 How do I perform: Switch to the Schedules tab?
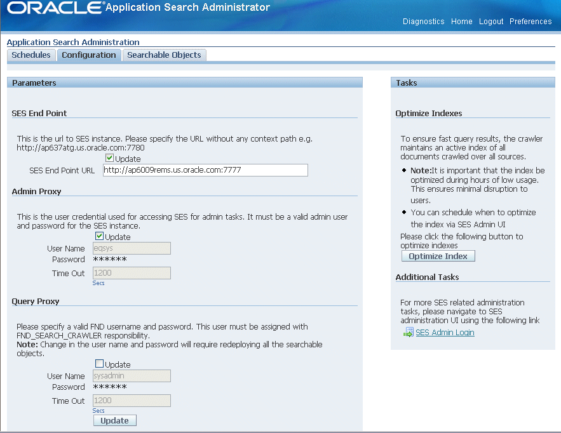coord(31,55)
